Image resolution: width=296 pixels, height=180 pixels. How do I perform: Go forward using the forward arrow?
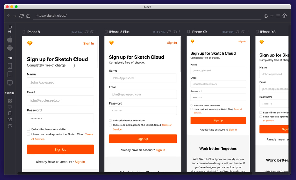[15, 16]
